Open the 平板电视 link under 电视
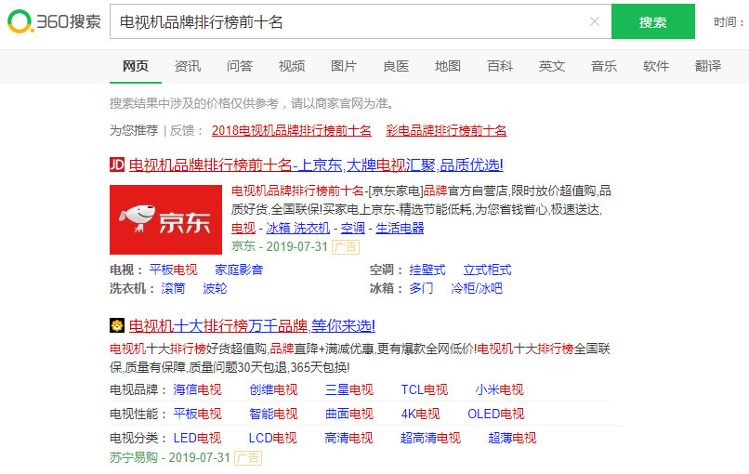Screen dimensions: 749x474 click(174, 270)
